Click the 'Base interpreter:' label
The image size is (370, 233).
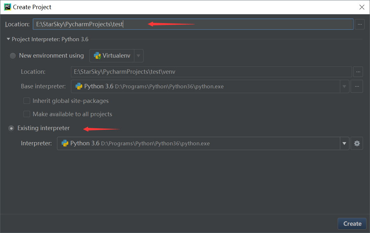click(43, 86)
